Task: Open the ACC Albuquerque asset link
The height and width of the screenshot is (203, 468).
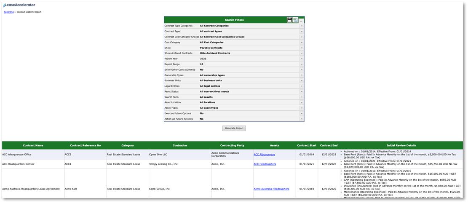Action: [x=265, y=154]
